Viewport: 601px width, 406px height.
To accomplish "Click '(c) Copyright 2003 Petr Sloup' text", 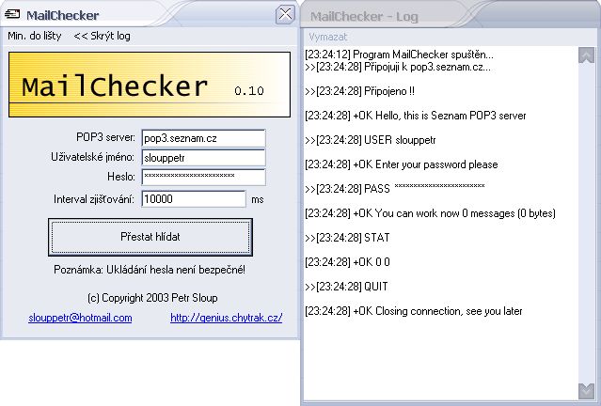I will point(152,298).
